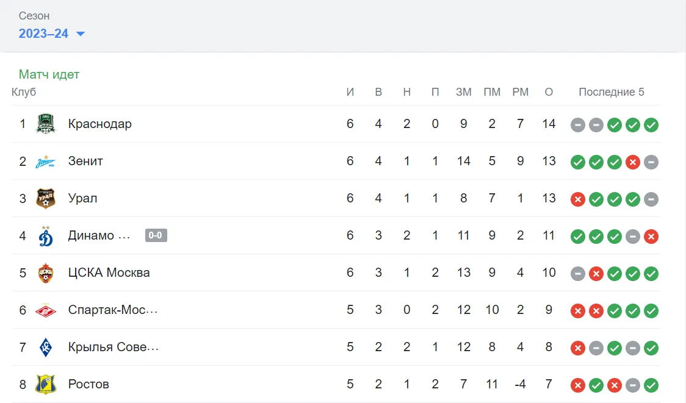Open the 2023–24 season dropdown
This screenshot has width=686, height=403.
pyautogui.click(x=52, y=34)
